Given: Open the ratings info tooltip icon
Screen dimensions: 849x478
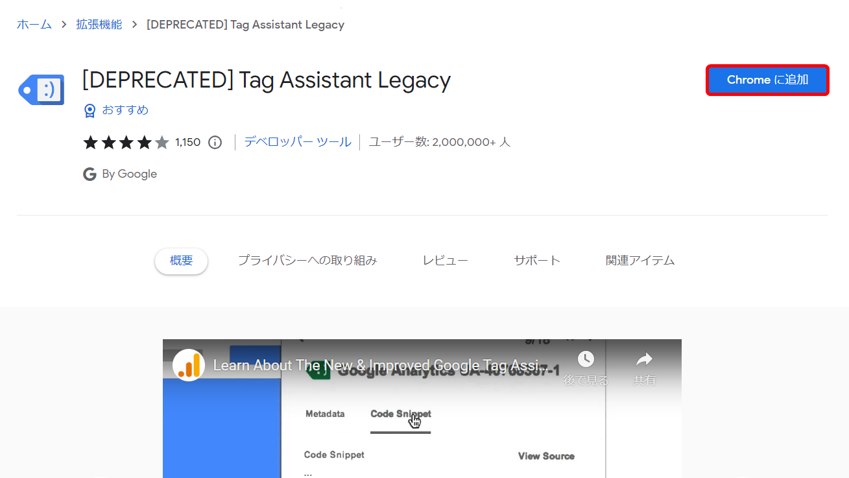Looking at the screenshot, I should point(215,142).
